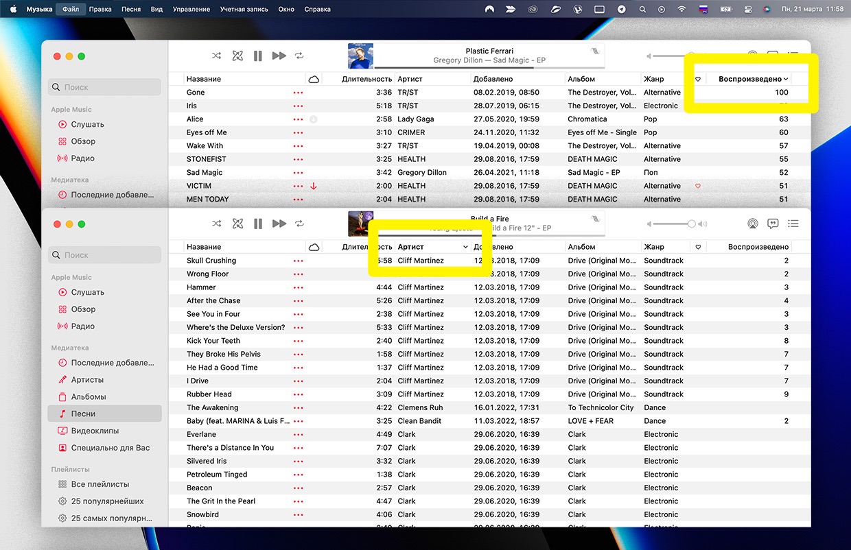Image resolution: width=851 pixels, height=550 pixels.
Task: Open the Песня menu
Action: pyautogui.click(x=131, y=9)
